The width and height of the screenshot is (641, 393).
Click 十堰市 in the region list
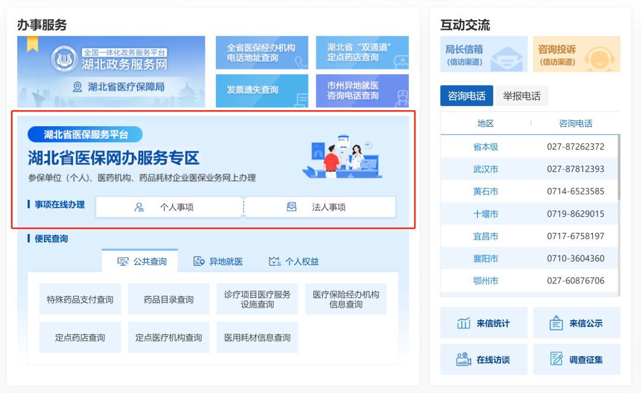pyautogui.click(x=485, y=214)
